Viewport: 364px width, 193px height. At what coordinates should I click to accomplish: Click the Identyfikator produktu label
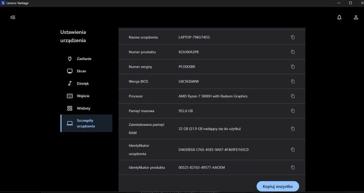pos(147,167)
